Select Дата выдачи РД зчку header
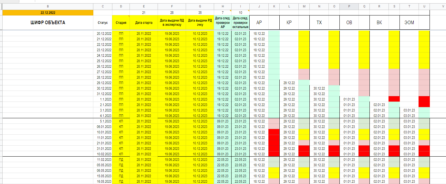Image resolution: width=446 pixels, height=184 pixels. [200, 23]
